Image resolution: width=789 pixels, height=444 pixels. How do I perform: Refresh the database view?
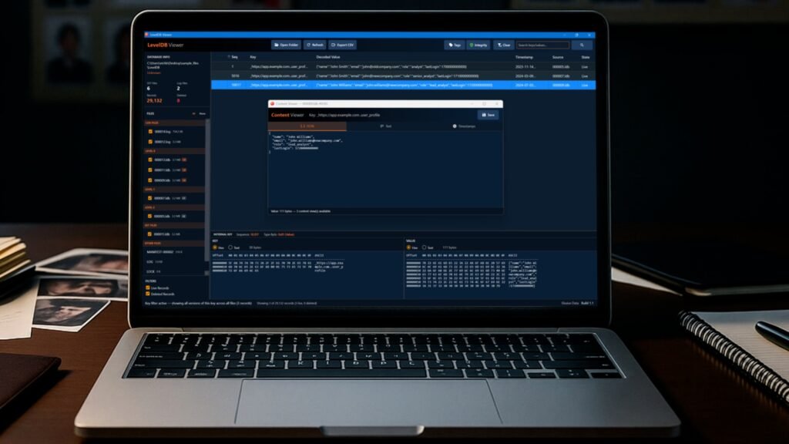pyautogui.click(x=315, y=45)
